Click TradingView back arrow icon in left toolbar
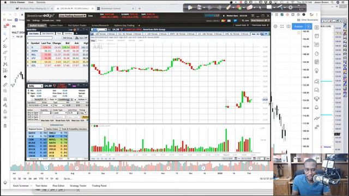349x196 pixels. click(5, 77)
